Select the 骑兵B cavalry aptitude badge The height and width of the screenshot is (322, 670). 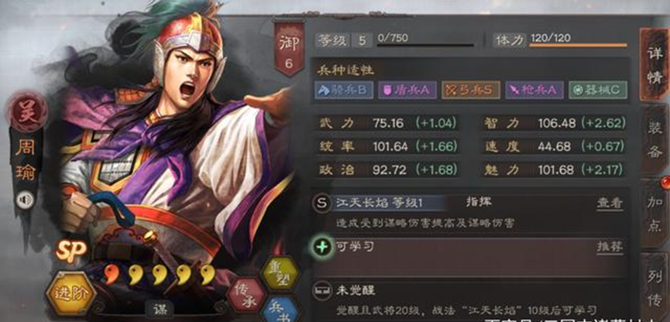344,90
